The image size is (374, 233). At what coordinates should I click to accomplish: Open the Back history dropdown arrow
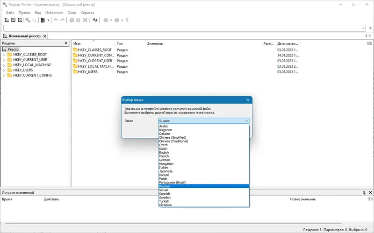pyautogui.click(x=111, y=20)
